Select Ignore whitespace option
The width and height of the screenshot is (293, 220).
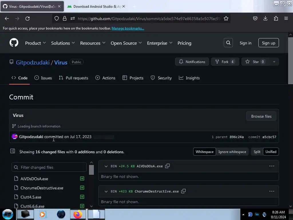coord(232,152)
